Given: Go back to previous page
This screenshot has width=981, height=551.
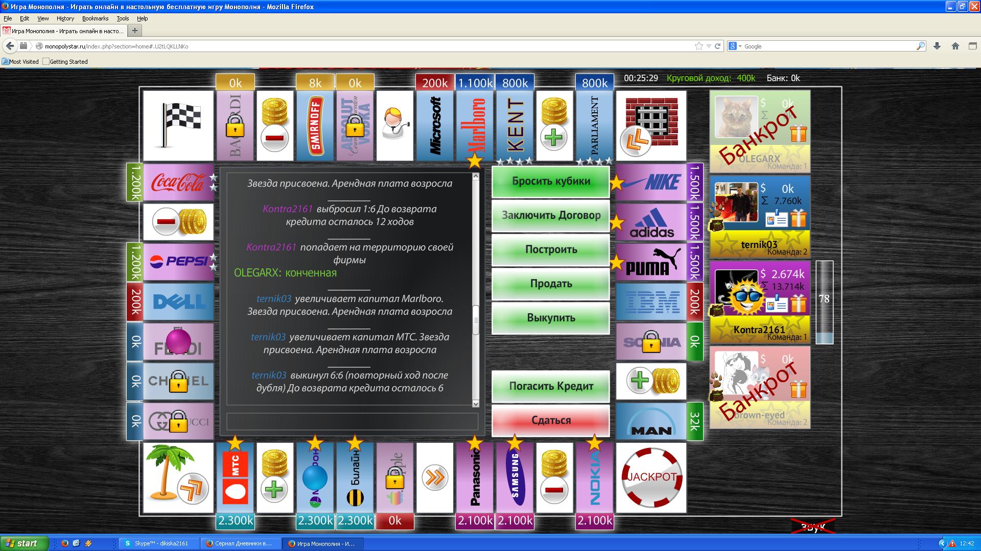Looking at the screenshot, I should pos(10,46).
